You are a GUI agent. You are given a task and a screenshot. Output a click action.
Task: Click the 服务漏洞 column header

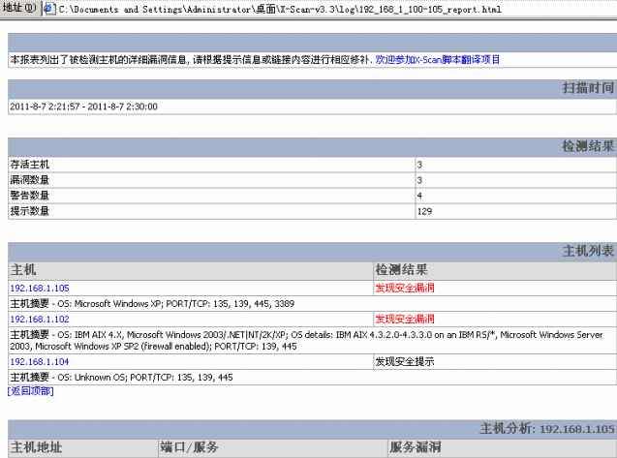[x=415, y=447]
